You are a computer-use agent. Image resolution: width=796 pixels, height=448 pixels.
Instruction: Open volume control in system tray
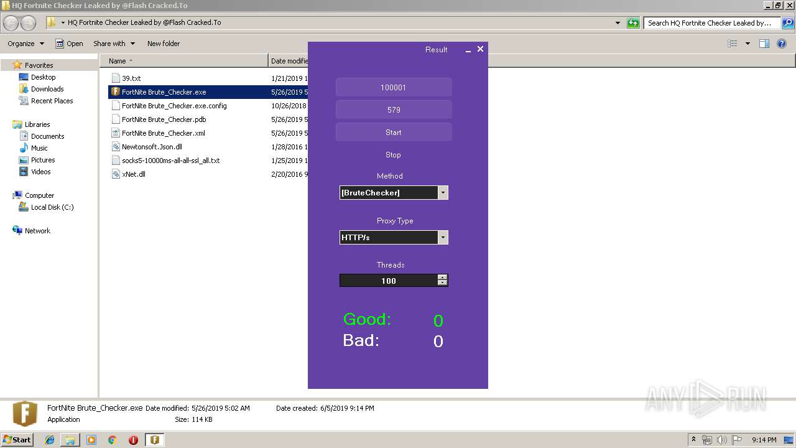[721, 440]
